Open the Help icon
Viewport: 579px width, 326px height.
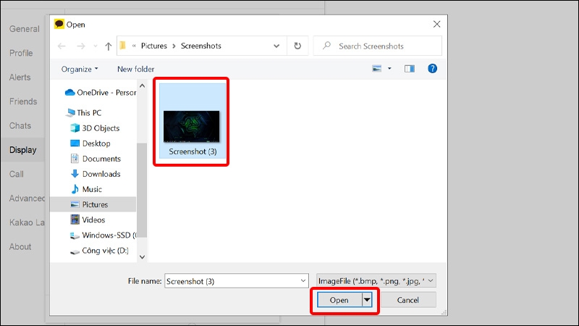pos(432,68)
